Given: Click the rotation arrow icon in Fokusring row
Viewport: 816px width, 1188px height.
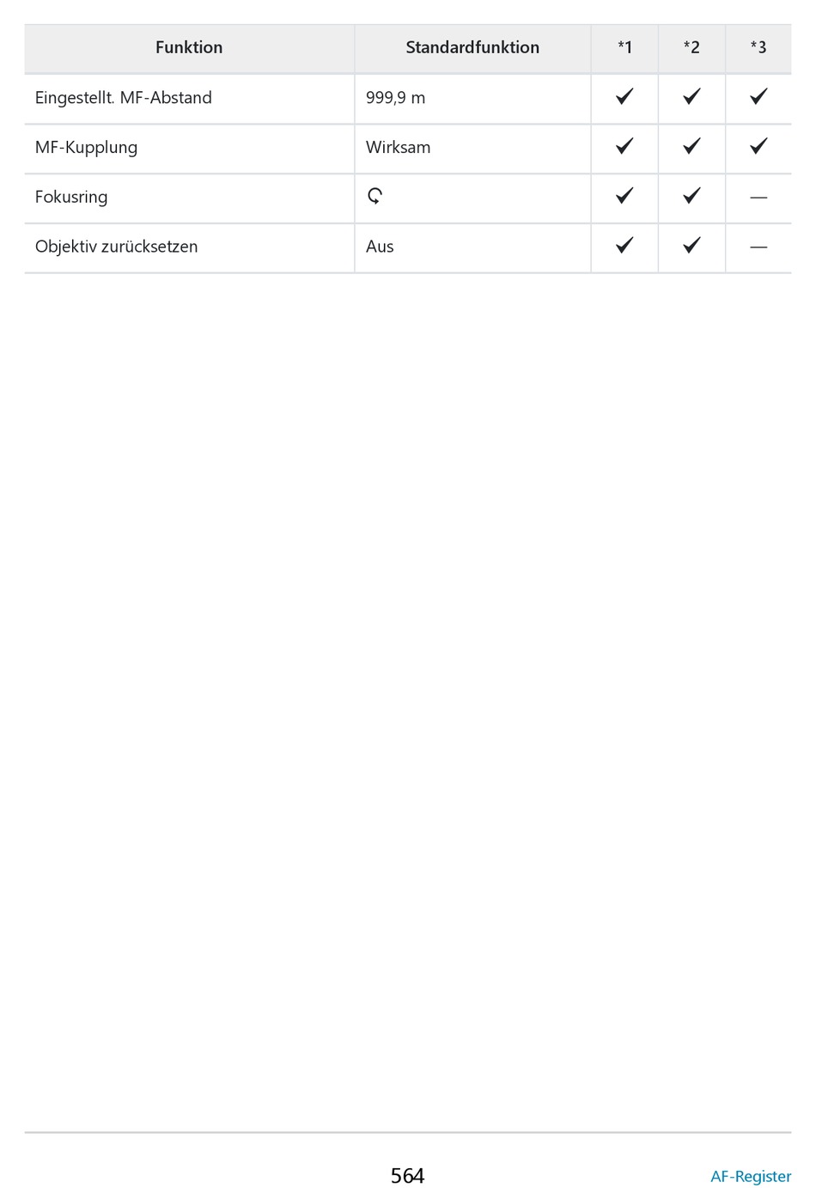Looking at the screenshot, I should pos(375,197).
